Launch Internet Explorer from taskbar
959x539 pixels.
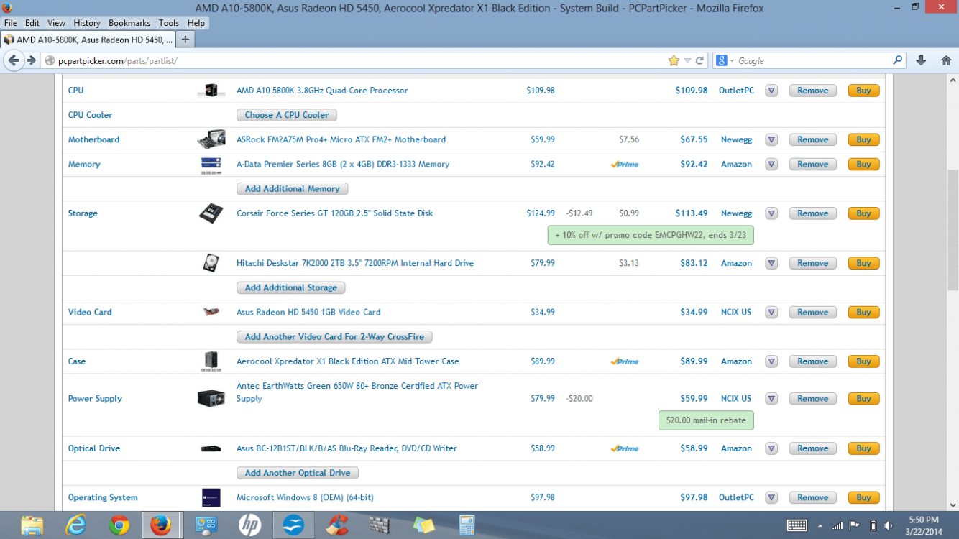[75, 525]
